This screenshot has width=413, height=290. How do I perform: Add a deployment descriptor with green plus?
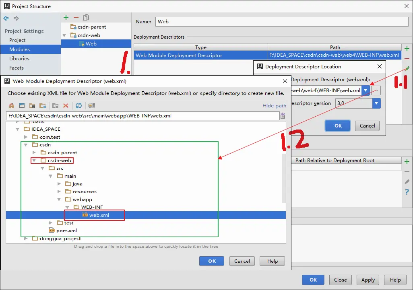[407, 49]
